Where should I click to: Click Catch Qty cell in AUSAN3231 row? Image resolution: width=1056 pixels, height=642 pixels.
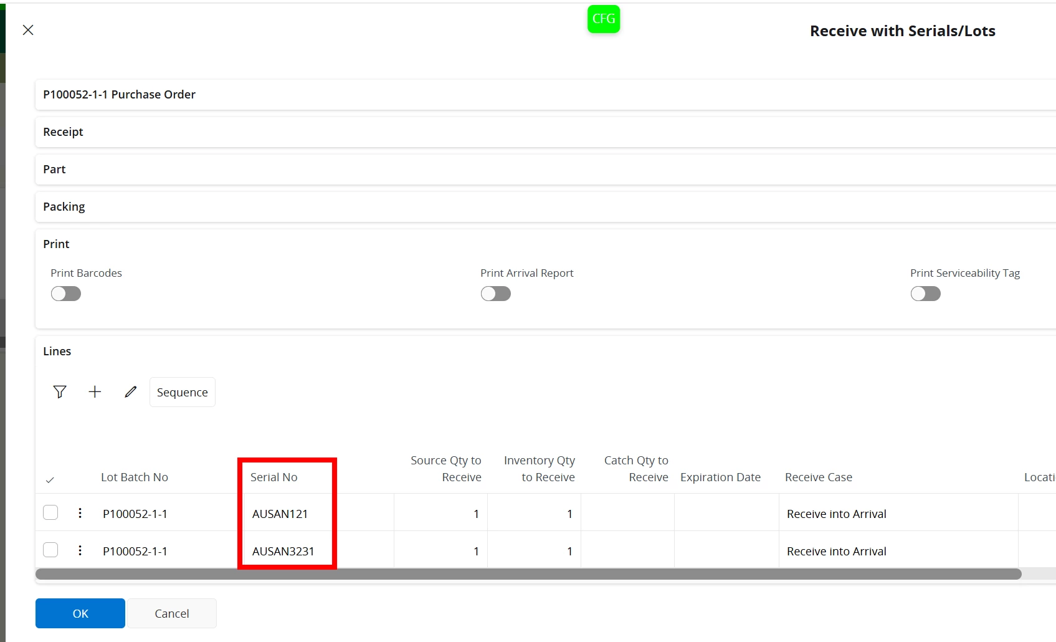(x=628, y=550)
